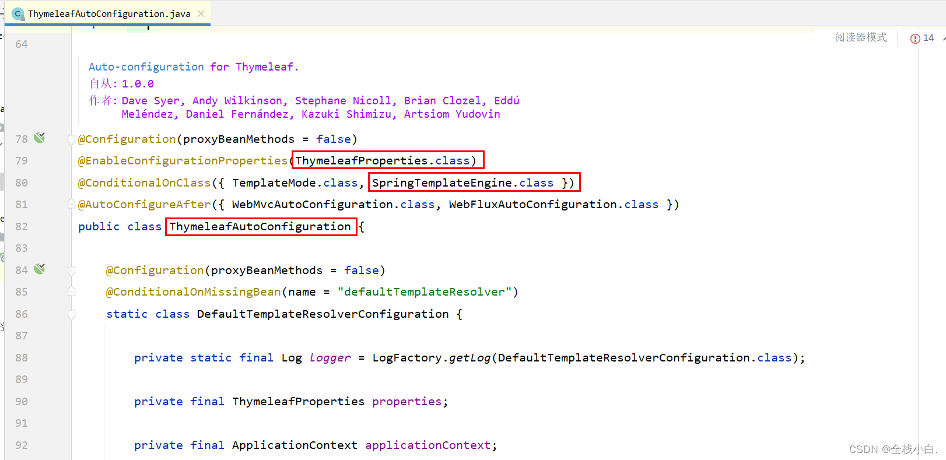
Task: Click LogFactory.getLog call on line 88
Action: click(432, 358)
